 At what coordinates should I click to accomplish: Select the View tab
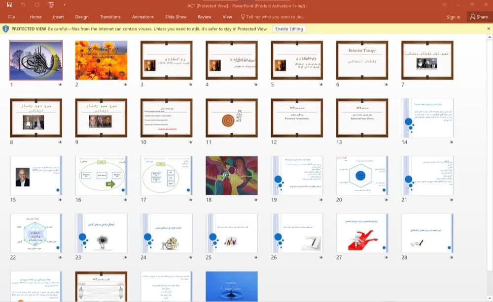coord(227,17)
